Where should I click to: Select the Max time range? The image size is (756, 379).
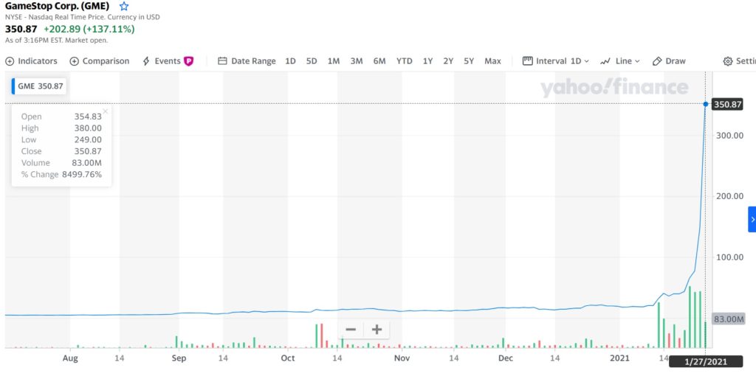pyautogui.click(x=492, y=61)
